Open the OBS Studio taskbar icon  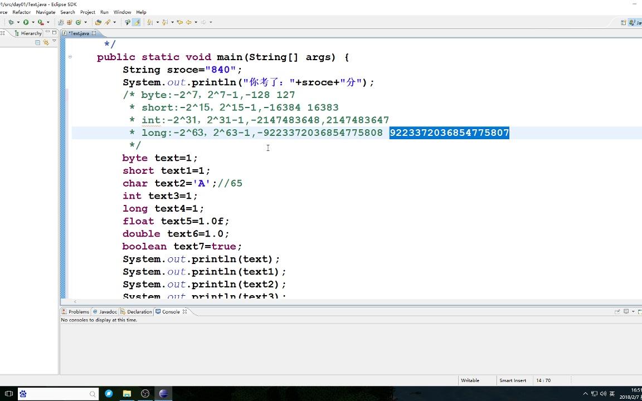pos(145,394)
